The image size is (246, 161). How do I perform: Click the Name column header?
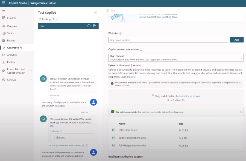pyautogui.click(x=122, y=124)
